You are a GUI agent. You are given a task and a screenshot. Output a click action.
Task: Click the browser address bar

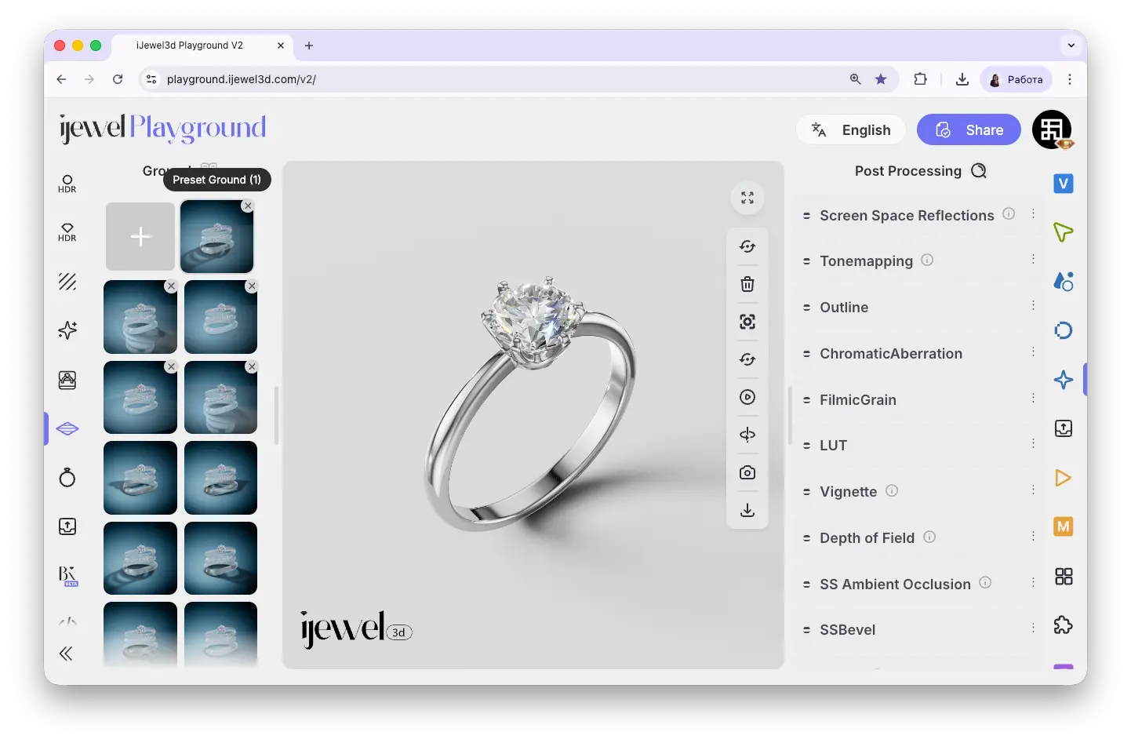(x=502, y=79)
